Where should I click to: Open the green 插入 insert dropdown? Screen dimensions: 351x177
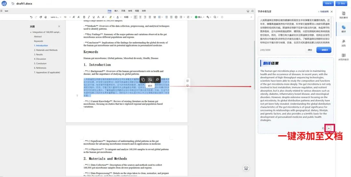click(x=199, y=17)
